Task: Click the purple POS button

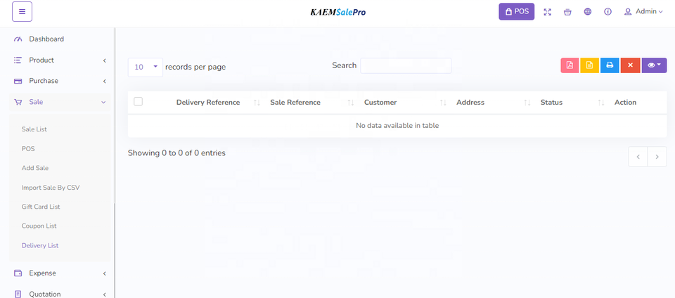Action: (x=517, y=12)
